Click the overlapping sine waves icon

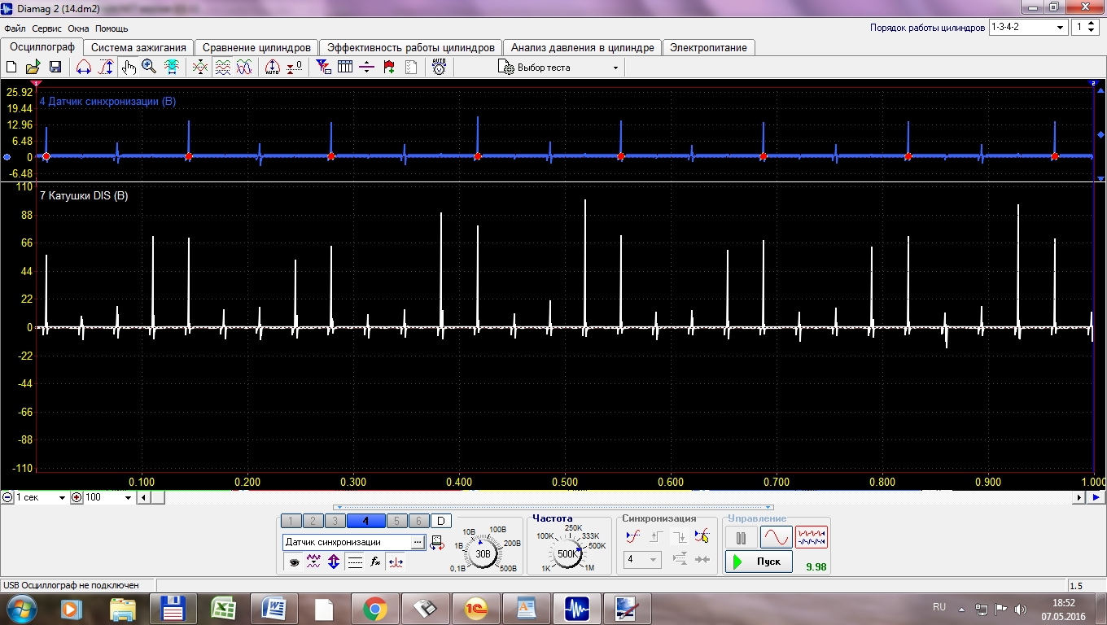click(x=244, y=68)
